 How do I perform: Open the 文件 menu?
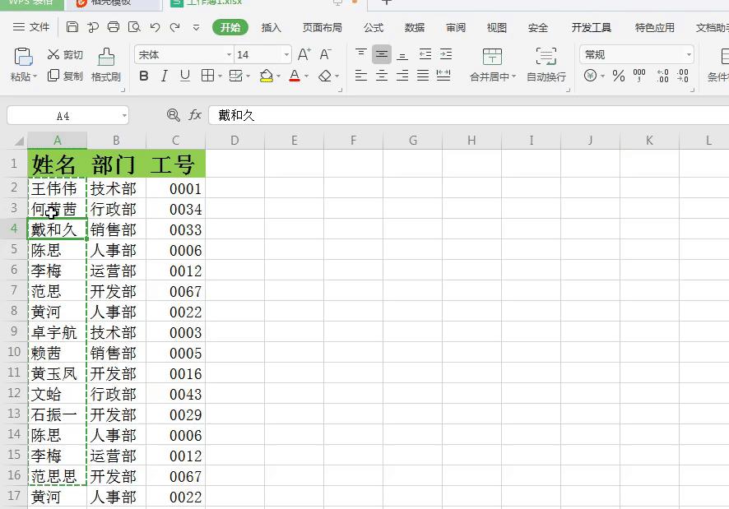click(31, 27)
